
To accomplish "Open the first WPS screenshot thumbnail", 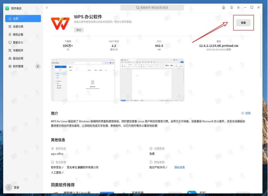I will (83, 80).
